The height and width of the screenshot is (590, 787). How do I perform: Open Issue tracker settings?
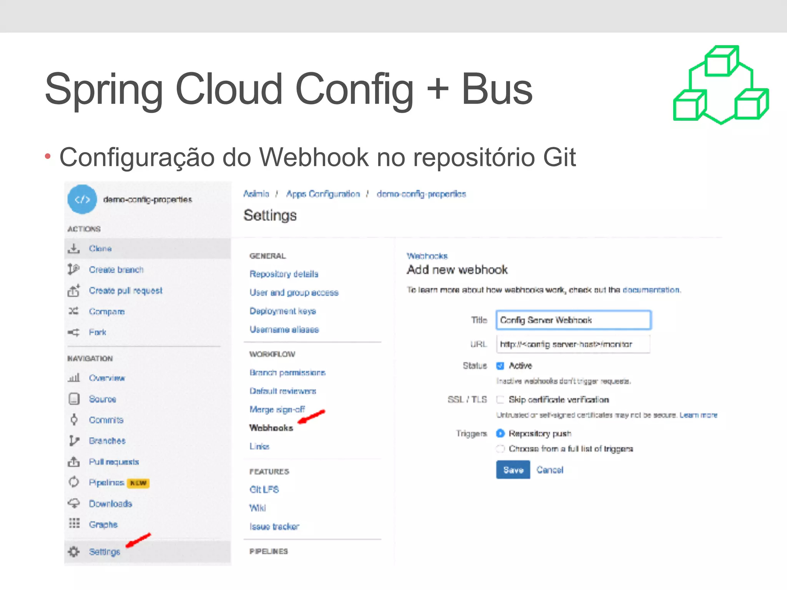tap(274, 526)
